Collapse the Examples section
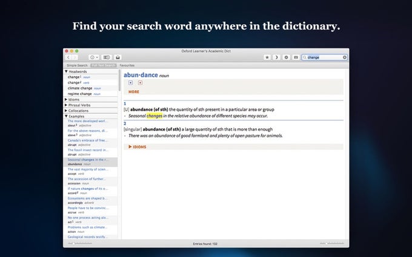 coord(66,116)
